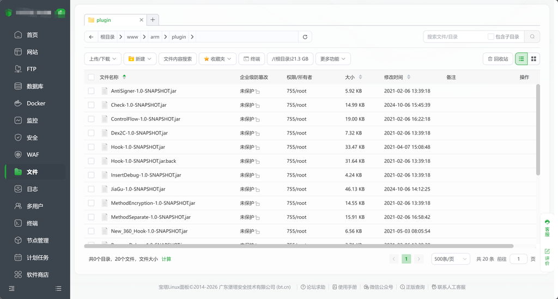Click the 安全 shield icon
The height and width of the screenshot is (299, 558).
click(18, 138)
